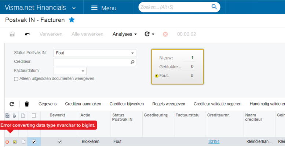This screenshot has width=285, height=147.
Task: Click the blank document icon in row 30194
Action: click(23, 141)
